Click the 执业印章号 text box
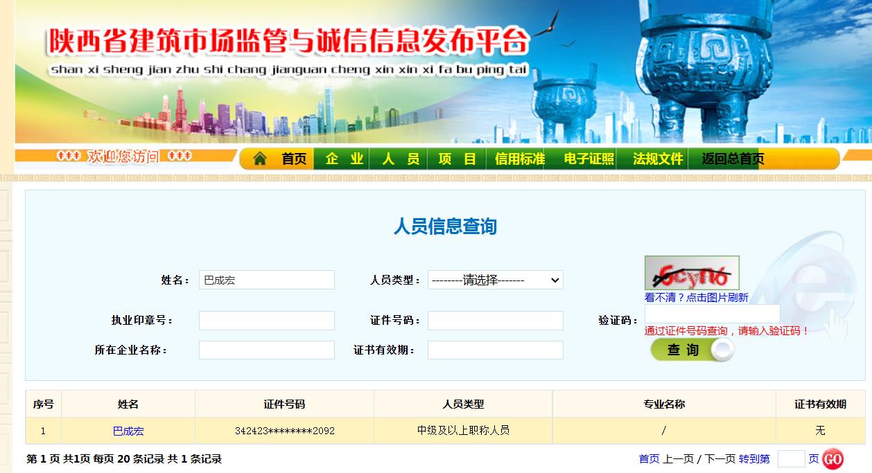872x473 pixels. [266, 321]
